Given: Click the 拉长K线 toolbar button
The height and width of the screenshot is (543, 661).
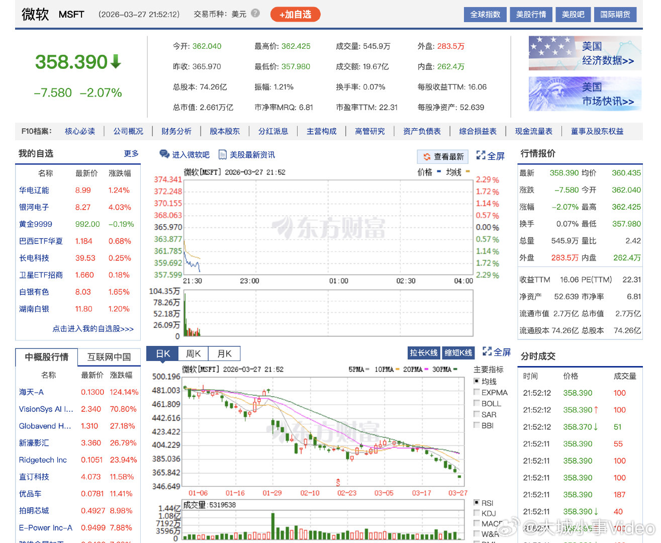Looking at the screenshot, I should [x=424, y=352].
